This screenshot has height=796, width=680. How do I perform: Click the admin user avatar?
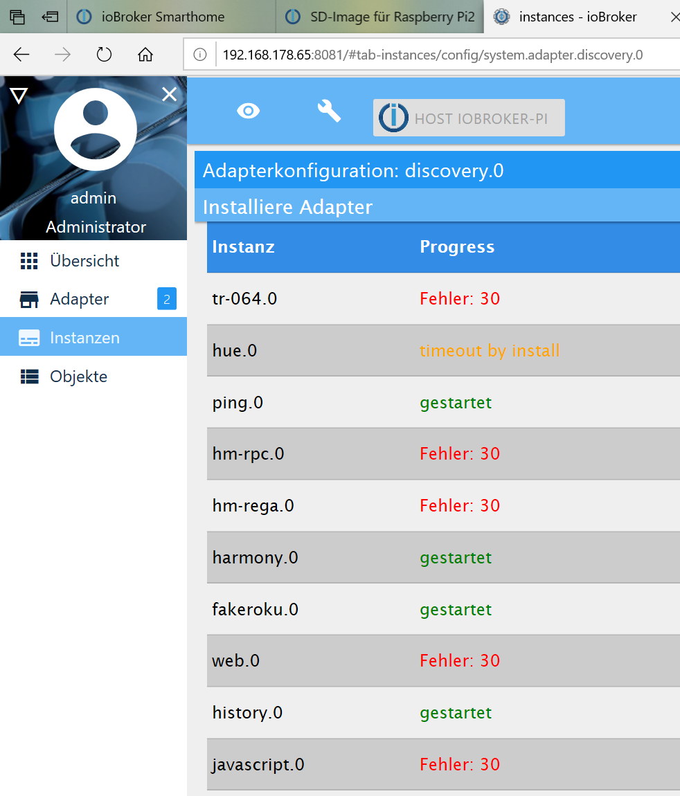coord(96,129)
